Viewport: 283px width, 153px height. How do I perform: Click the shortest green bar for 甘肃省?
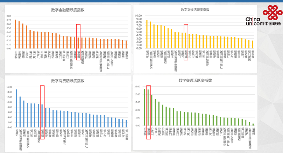coord(253,124)
